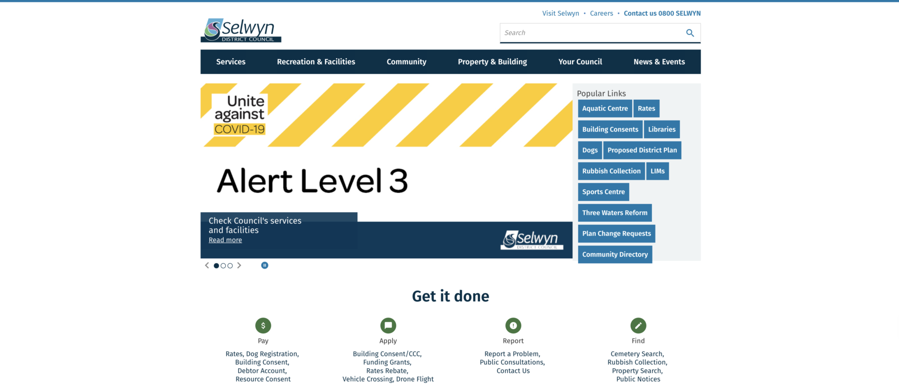Open the Careers link
Image resolution: width=899 pixels, height=392 pixels.
601,13
